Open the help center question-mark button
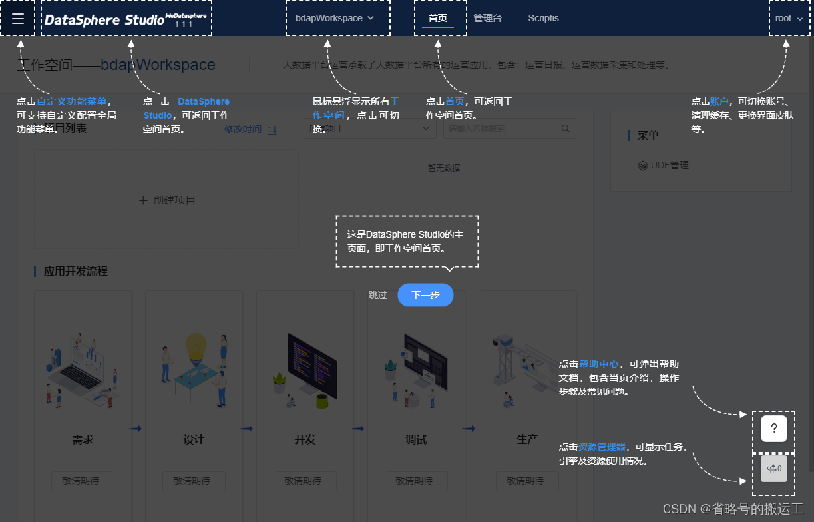The image size is (814, 522). coord(774,428)
